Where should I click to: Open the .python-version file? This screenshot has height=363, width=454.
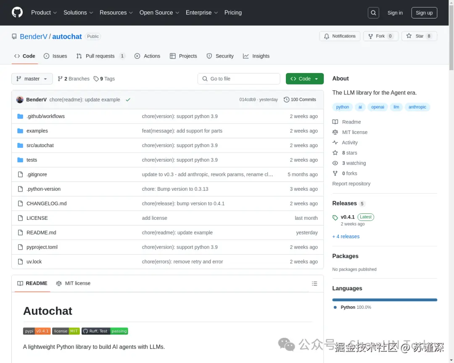[x=44, y=189]
